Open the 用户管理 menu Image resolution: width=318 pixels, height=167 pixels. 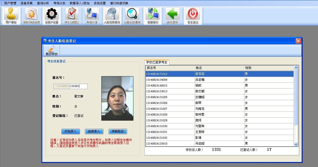click(x=10, y=3)
